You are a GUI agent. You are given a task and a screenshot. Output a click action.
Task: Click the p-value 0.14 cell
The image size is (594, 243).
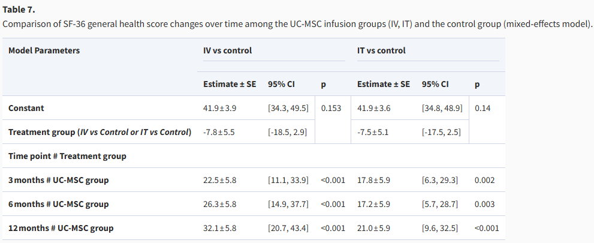point(483,108)
